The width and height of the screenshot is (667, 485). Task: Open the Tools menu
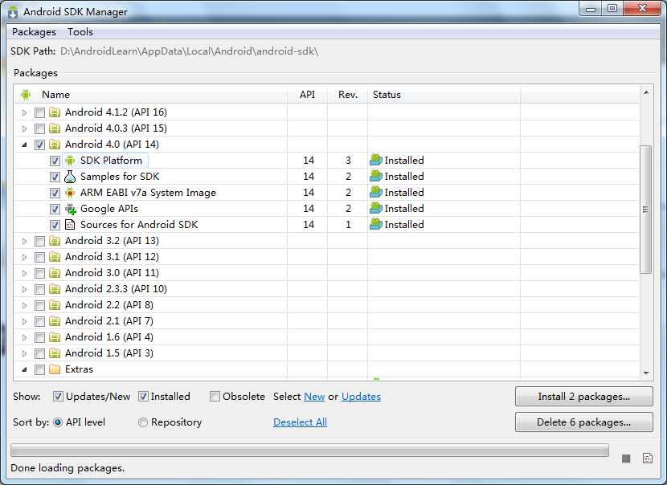(x=80, y=32)
